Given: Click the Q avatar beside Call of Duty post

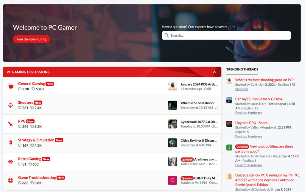Looking at the screenshot, I should (x=172, y=180).
